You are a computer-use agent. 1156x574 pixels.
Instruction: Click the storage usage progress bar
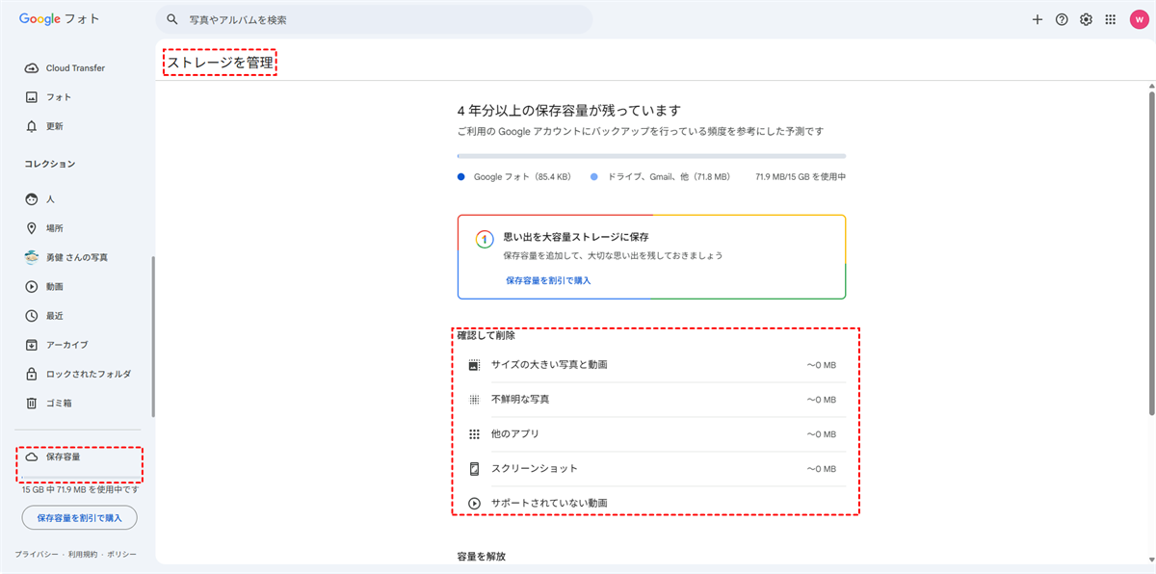pos(651,156)
